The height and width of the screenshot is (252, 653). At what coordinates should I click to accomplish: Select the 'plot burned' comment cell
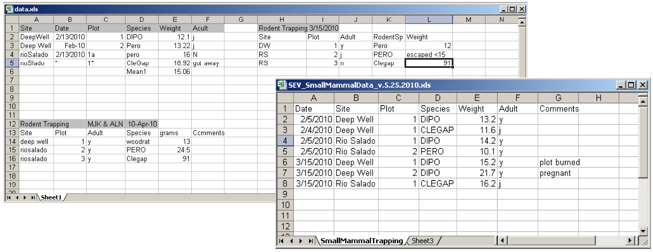point(558,162)
